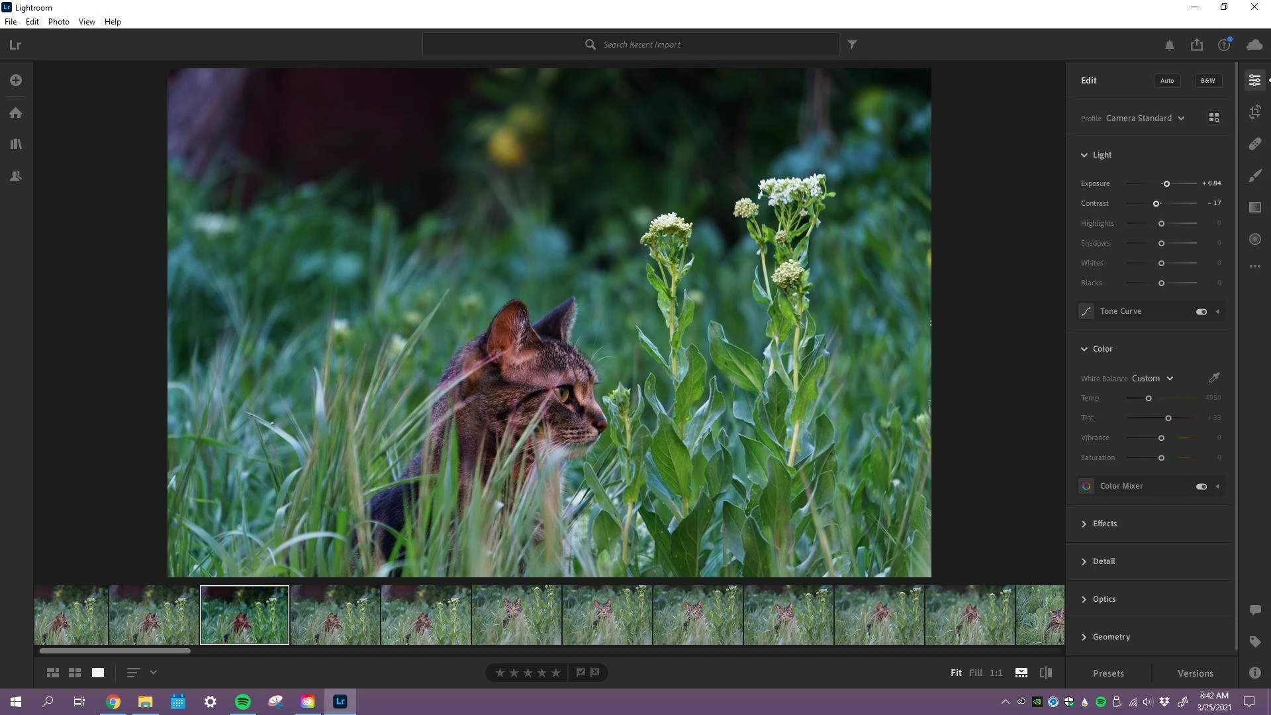This screenshot has width=1271, height=715.
Task: Open the Crop & Rotate tool
Action: click(1255, 112)
